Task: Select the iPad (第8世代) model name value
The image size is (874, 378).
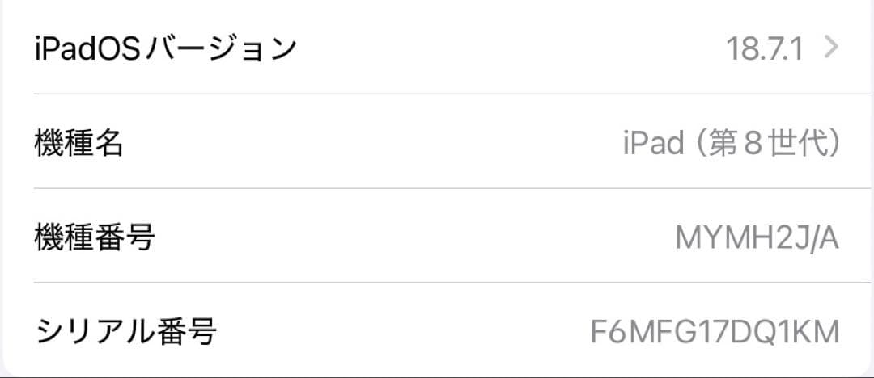Action: (731, 144)
